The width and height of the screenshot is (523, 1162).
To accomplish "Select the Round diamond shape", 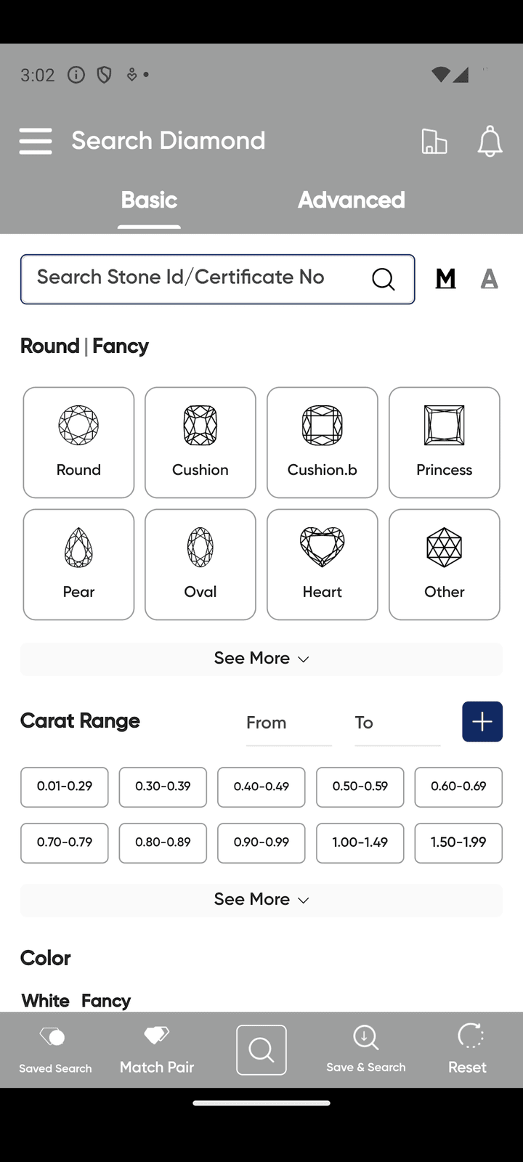I will 78,442.
